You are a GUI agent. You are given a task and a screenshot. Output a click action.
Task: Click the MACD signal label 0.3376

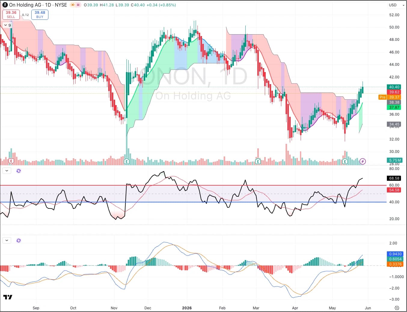pyautogui.click(x=395, y=264)
